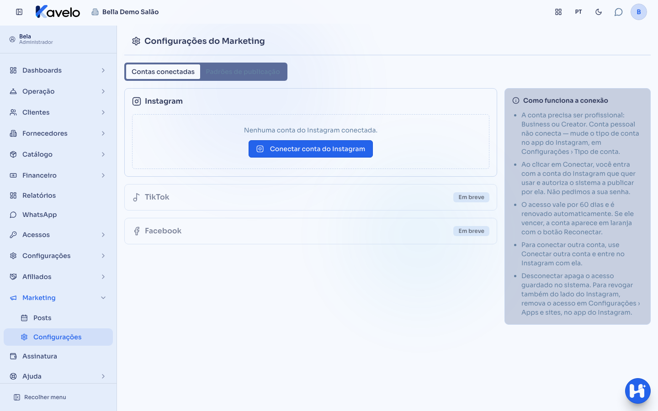
Task: Click the Posts calendar icon
Action: [x=24, y=318]
